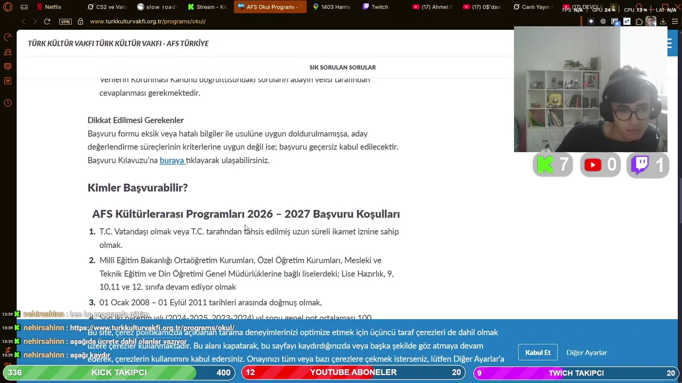Open the Opera GX main menu logo
Screen dimensions: 682x383
click(8, 7)
